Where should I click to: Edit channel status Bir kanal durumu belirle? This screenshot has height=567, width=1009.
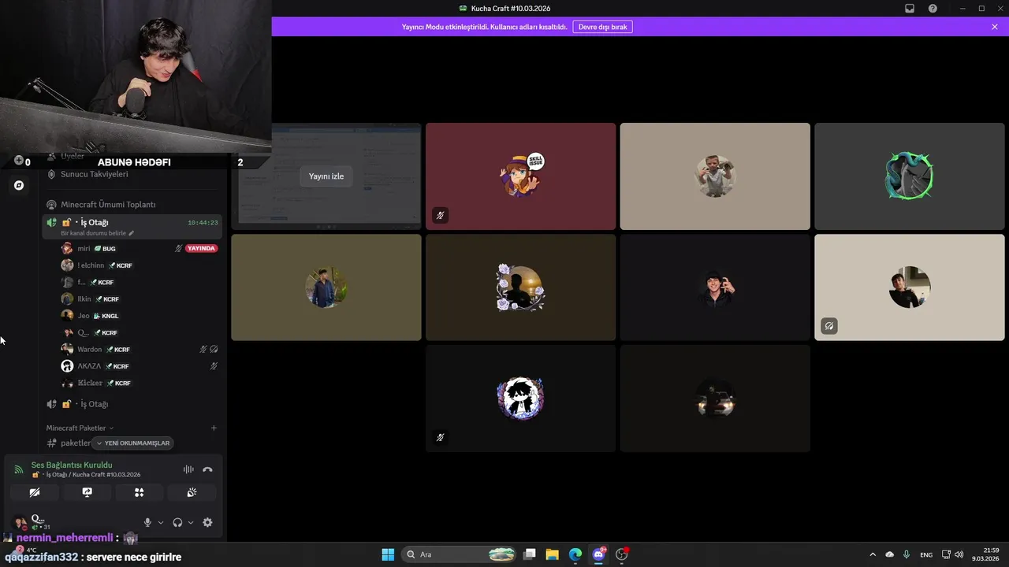click(x=98, y=233)
